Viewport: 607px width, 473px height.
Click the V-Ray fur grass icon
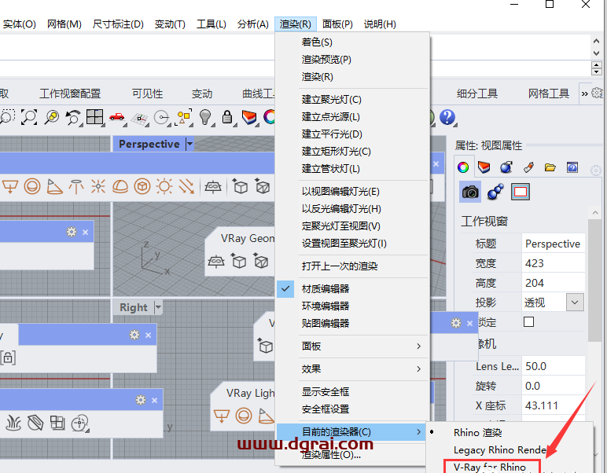point(13,423)
